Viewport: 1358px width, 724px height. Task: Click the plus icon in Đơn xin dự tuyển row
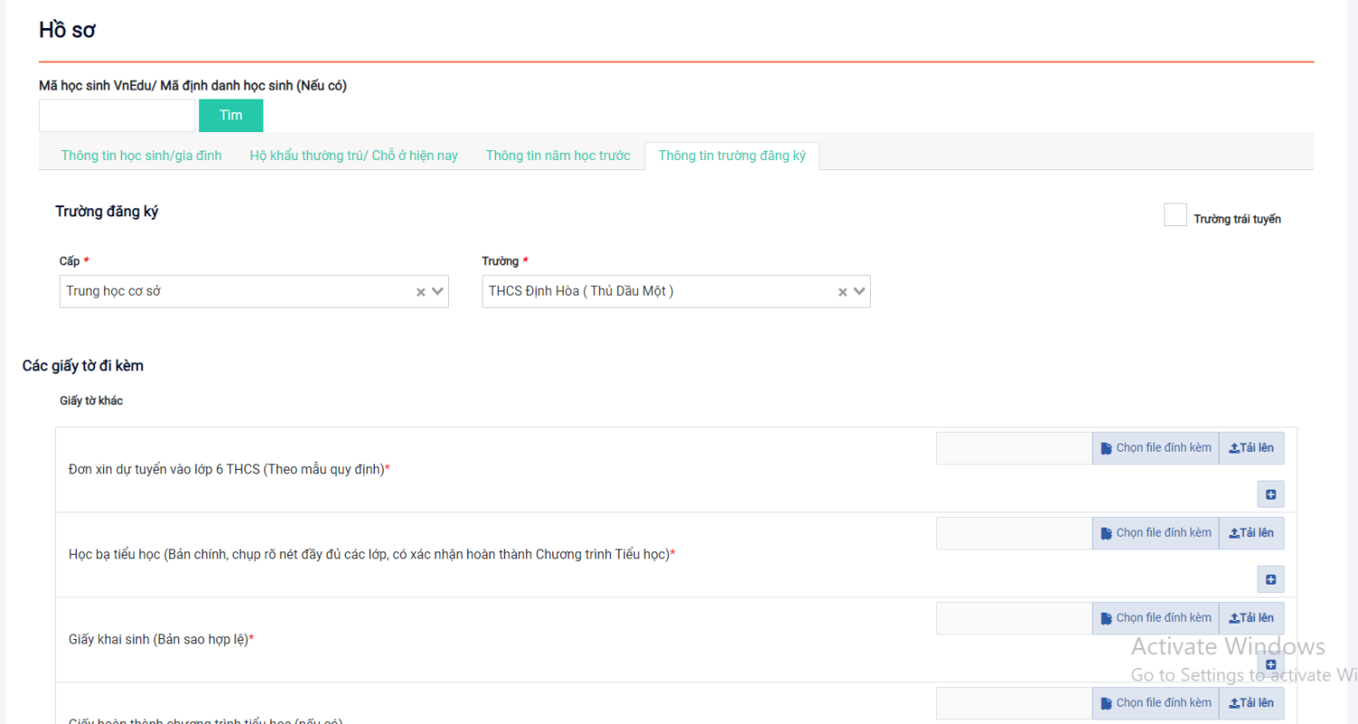coord(1270,494)
